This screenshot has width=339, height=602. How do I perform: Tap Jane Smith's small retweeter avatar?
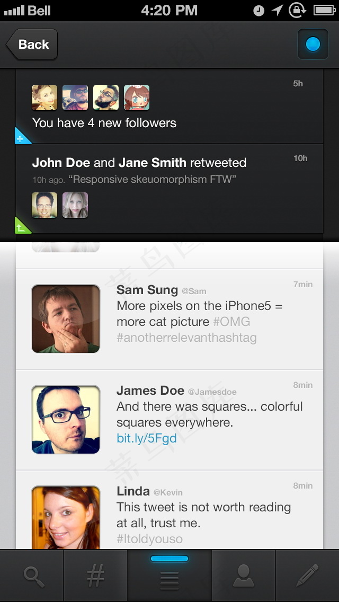[x=75, y=205]
